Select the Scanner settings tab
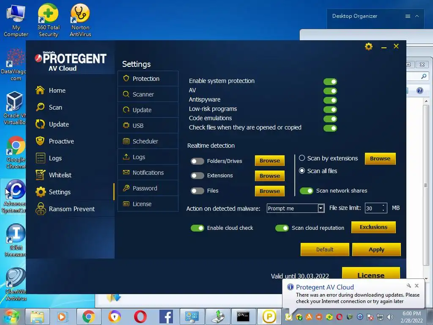The width and height of the screenshot is (433, 325). [x=148, y=94]
